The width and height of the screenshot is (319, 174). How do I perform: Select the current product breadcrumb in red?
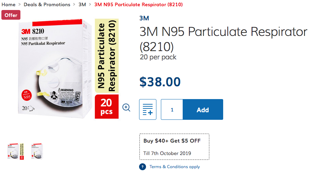point(138,4)
